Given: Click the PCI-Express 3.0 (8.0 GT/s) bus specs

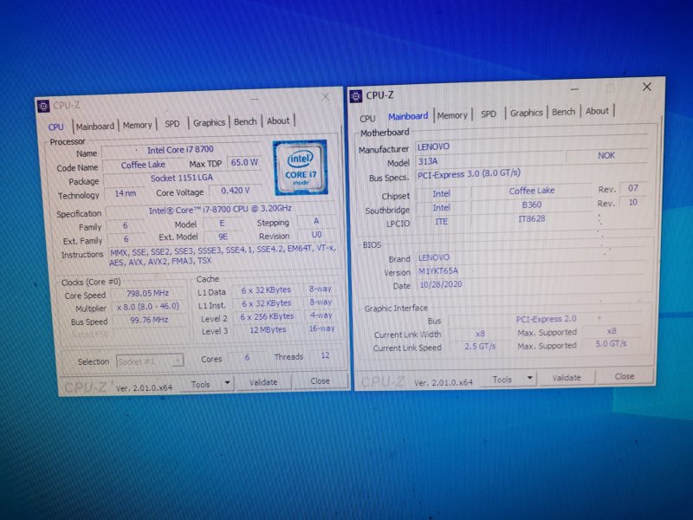Looking at the screenshot, I should 530,174.
